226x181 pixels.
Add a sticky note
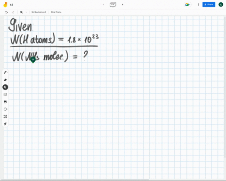[x=5, y=94]
